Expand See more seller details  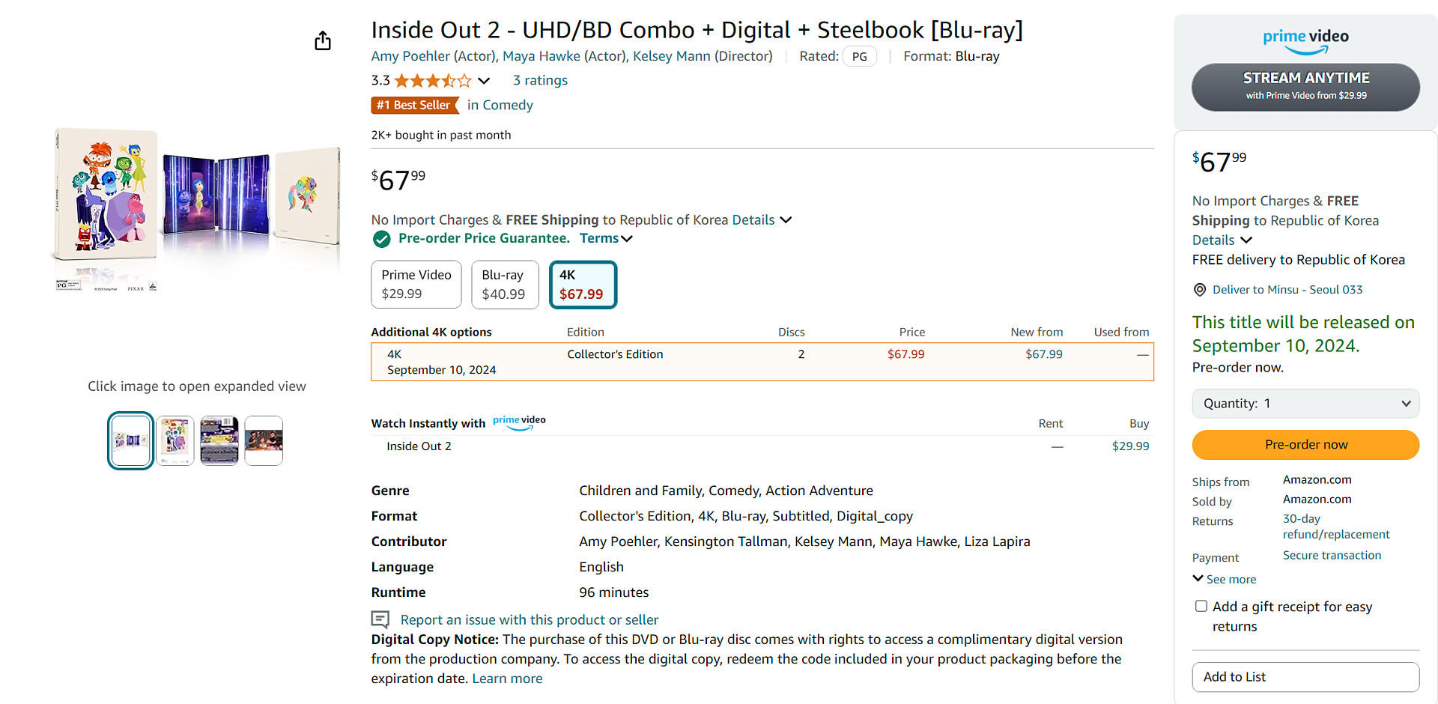[x=1225, y=579]
